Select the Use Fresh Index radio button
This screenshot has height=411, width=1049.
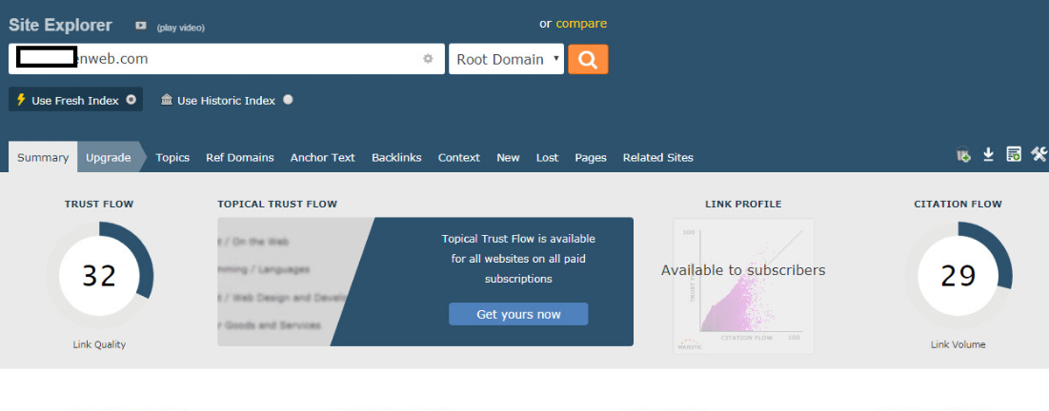pyautogui.click(x=131, y=100)
